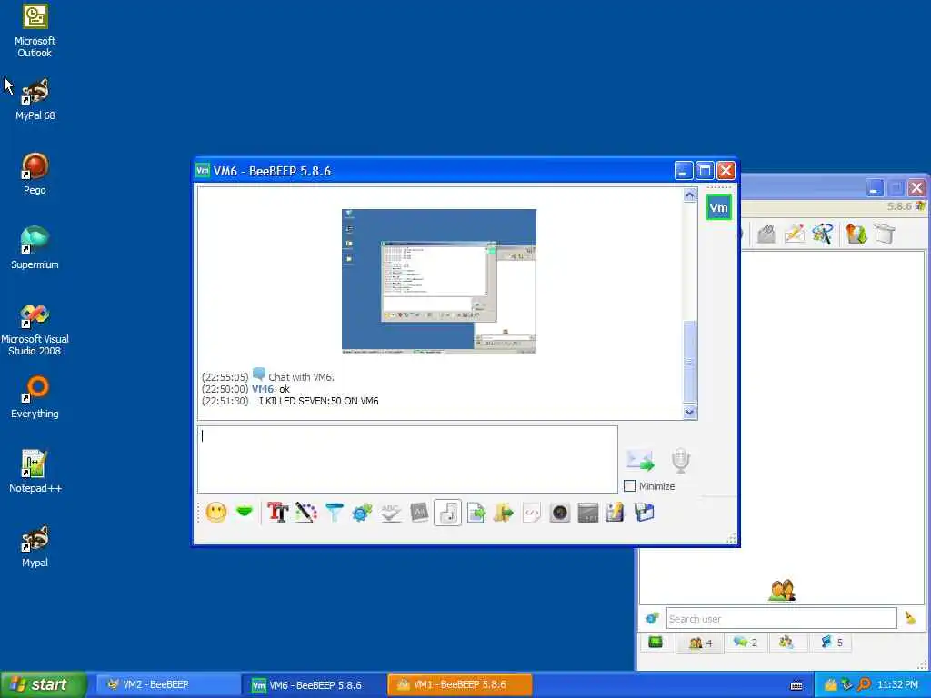Click the shared screenshot thumbnail in chat
931x698 pixels.
point(439,282)
